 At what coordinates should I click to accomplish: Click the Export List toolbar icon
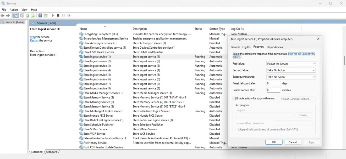pyautogui.click(x=33, y=16)
